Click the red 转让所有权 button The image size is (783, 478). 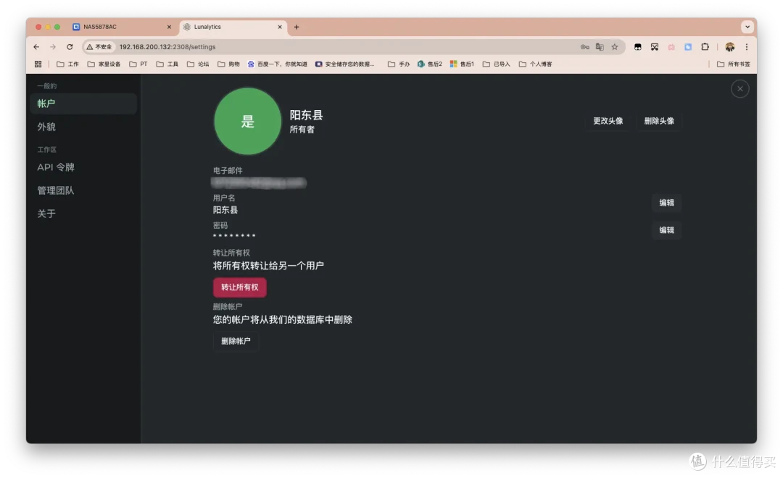[240, 288]
